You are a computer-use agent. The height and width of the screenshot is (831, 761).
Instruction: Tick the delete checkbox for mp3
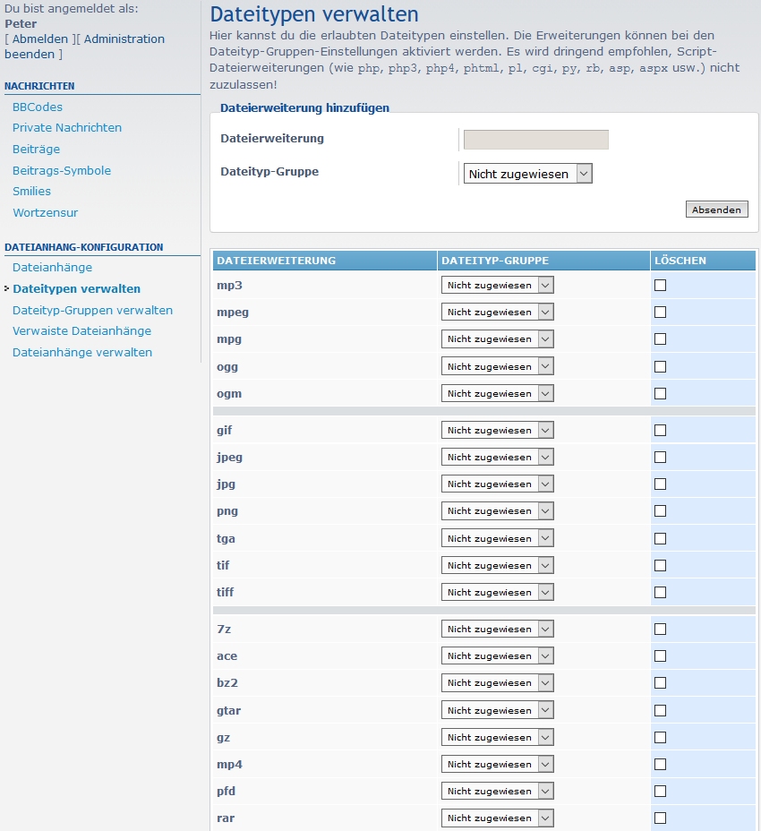point(660,285)
